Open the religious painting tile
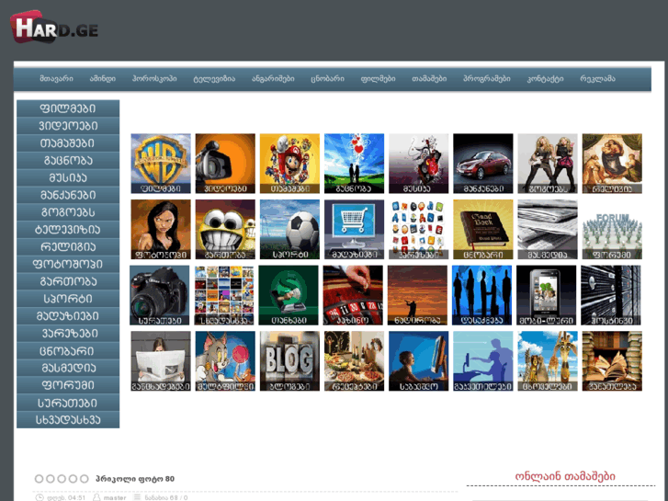 click(612, 164)
